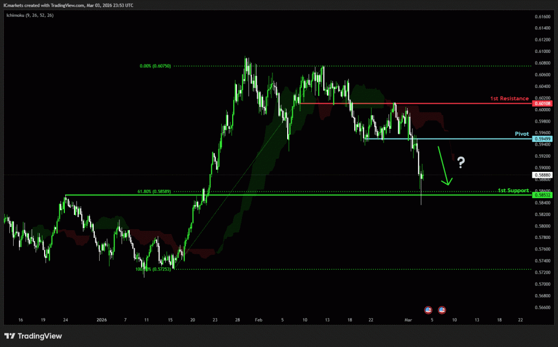Click the first US flag economic event icon
558x347 pixels.
click(428, 309)
